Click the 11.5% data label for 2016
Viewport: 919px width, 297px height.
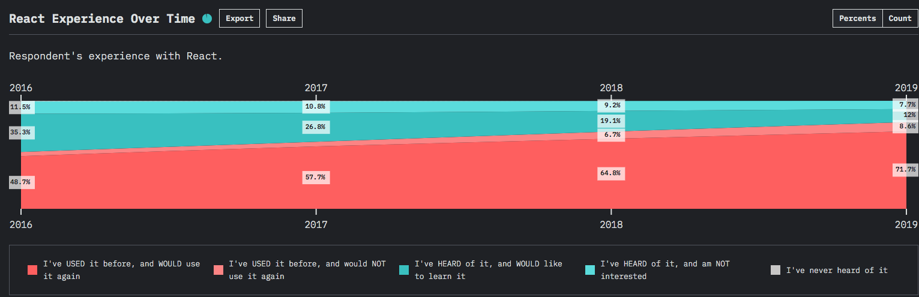tap(22, 107)
